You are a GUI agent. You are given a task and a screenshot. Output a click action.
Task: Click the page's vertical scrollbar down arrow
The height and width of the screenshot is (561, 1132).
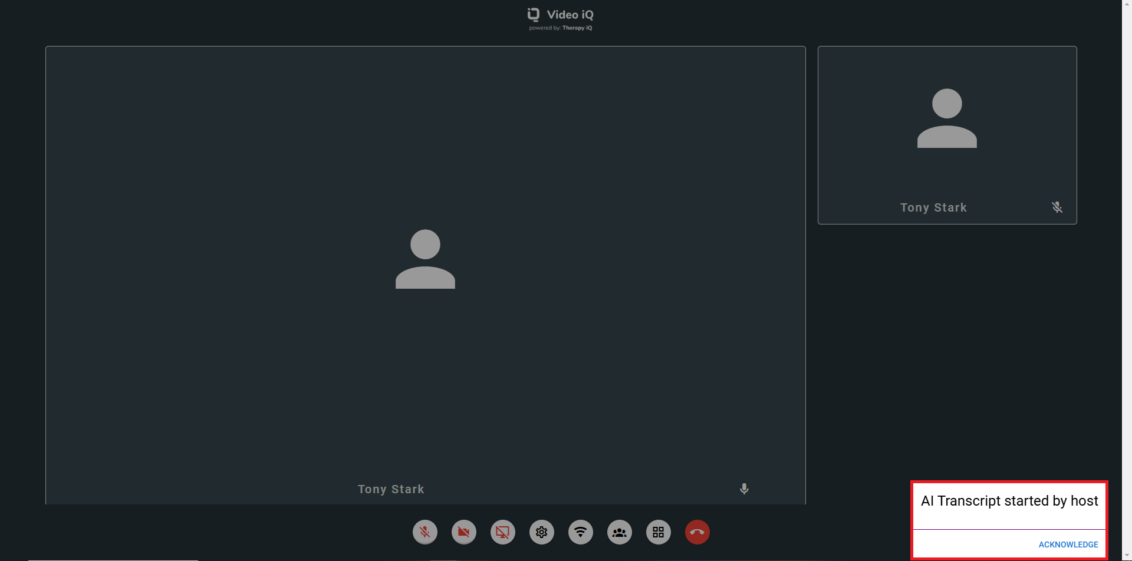1127,556
